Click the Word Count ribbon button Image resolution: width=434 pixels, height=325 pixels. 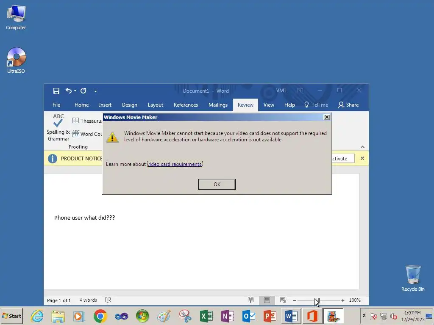click(87, 134)
